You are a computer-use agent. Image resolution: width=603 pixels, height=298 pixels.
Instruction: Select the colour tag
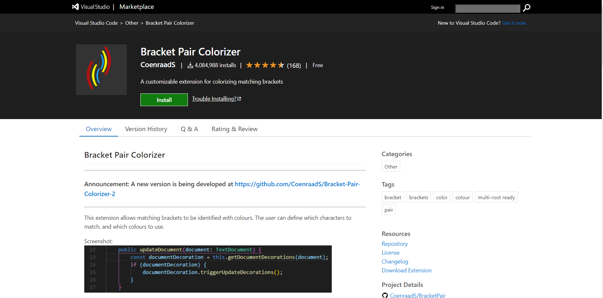[463, 197]
